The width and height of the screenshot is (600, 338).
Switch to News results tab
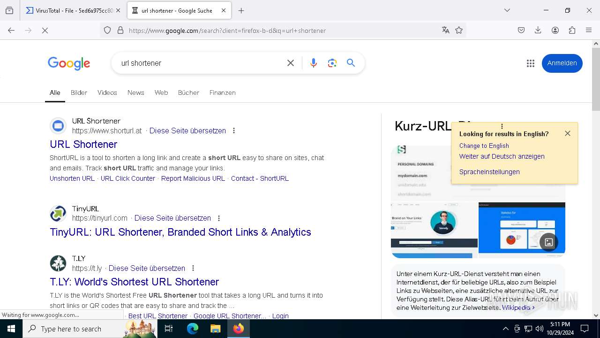click(136, 93)
